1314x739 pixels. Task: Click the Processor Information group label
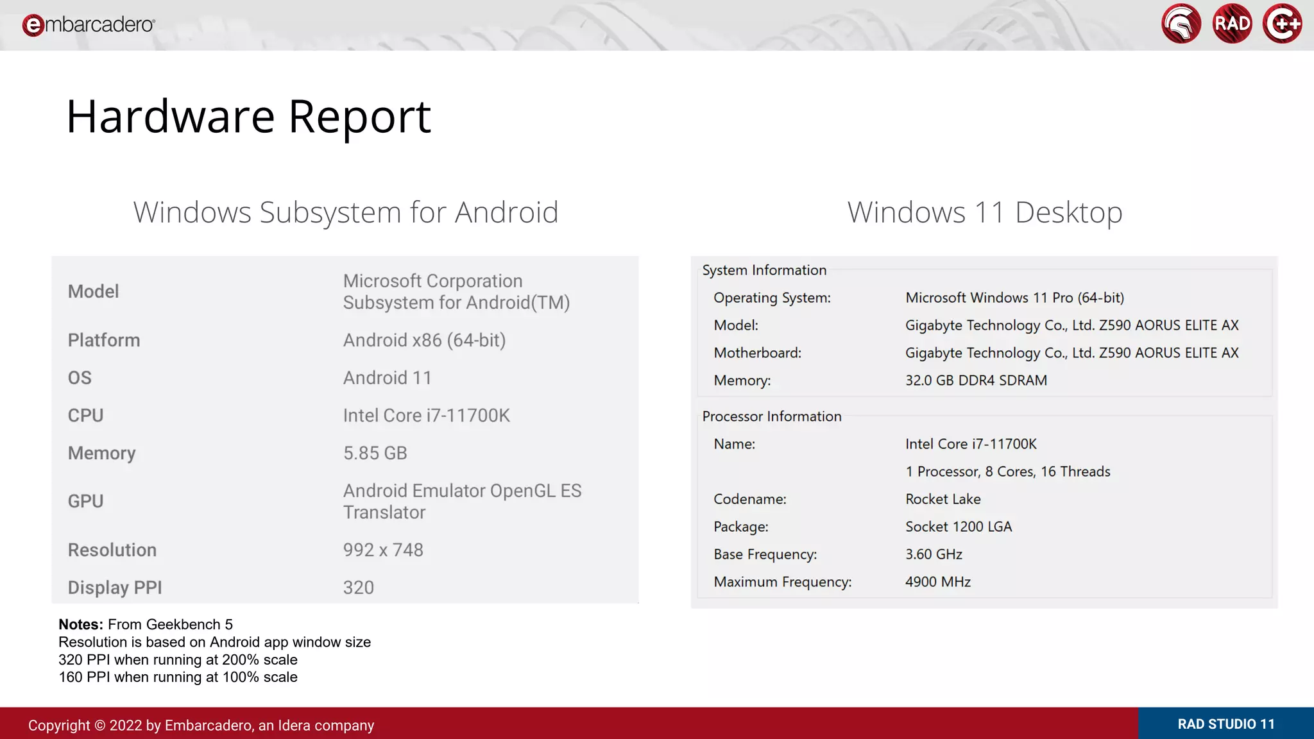pyautogui.click(x=772, y=416)
